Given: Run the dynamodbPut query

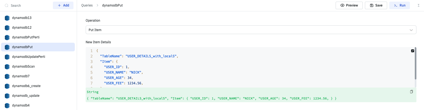Looking at the screenshot, I should pyautogui.click(x=400, y=5).
